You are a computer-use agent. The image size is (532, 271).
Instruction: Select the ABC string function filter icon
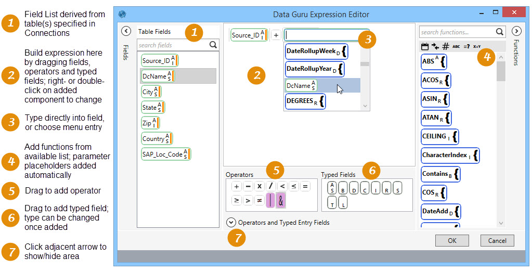(x=457, y=46)
